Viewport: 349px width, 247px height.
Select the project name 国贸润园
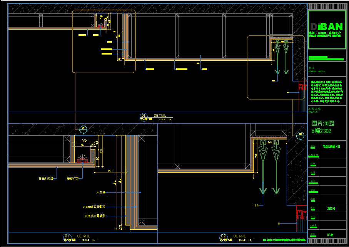click(x=323, y=123)
